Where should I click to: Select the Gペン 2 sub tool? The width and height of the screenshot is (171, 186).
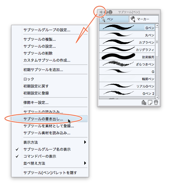[x=127, y=93]
